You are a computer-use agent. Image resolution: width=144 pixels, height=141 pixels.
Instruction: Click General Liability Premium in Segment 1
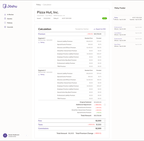[65, 41]
